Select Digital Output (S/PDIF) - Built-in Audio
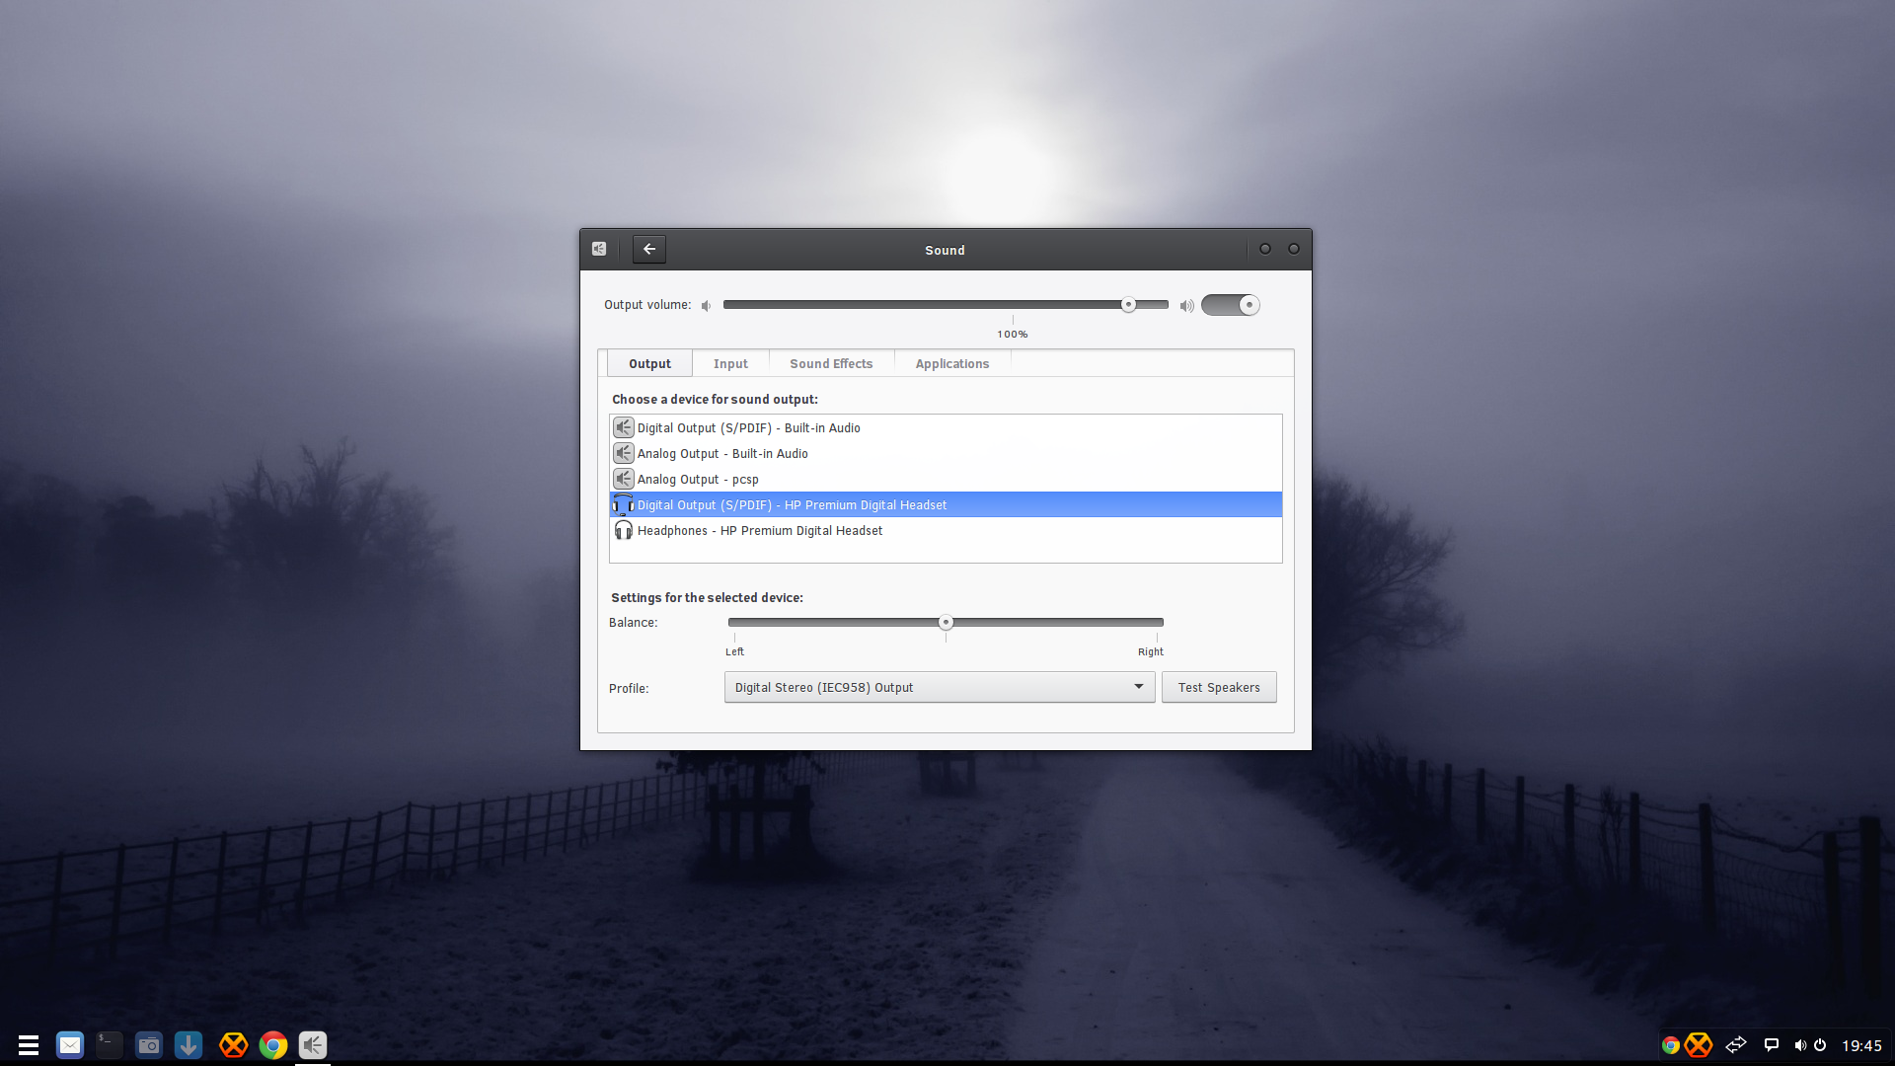The width and height of the screenshot is (1895, 1066). [x=946, y=428]
